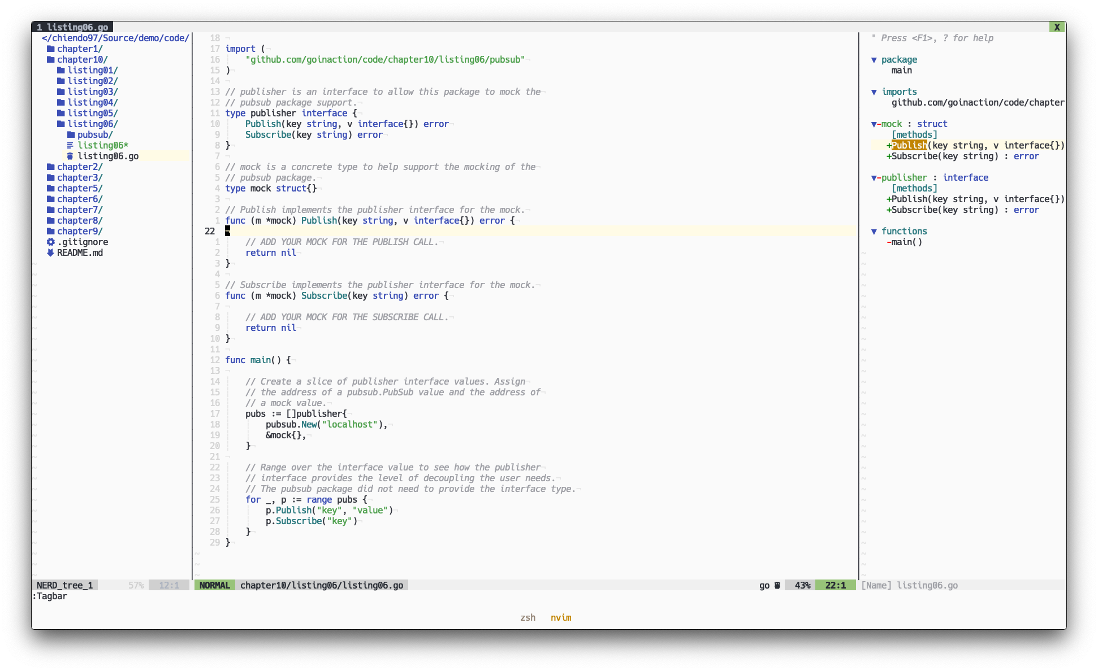Click the .gitignore gear icon
1098x671 pixels.
[x=50, y=242]
